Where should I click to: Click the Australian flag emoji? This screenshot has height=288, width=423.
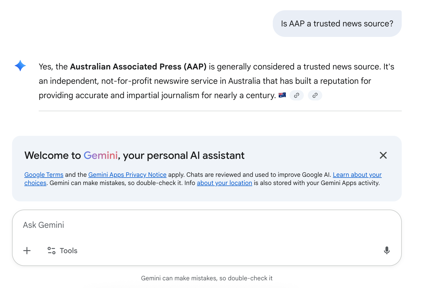click(282, 95)
